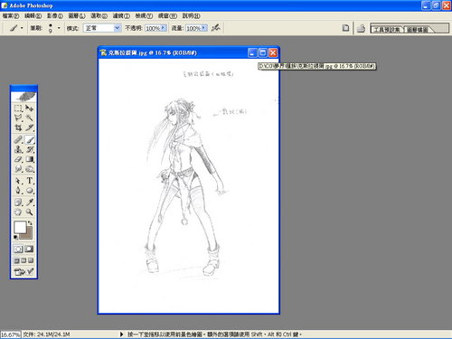The image size is (452, 339).
Task: Select the Healing Brush tool
Action: (18, 139)
